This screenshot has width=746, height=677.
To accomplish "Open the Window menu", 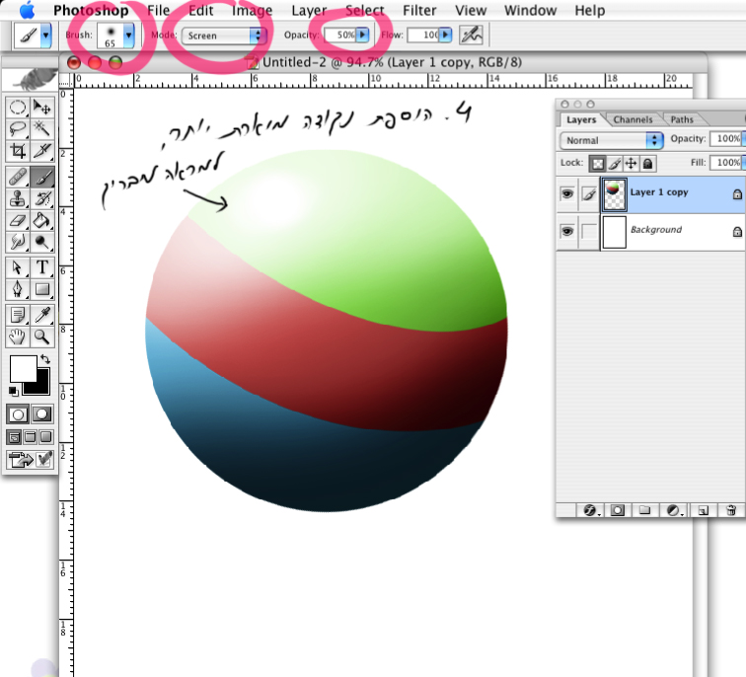I will coord(531,11).
